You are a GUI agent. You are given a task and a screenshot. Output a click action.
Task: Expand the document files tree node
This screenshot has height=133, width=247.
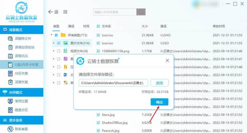pyautogui.click(x=54, y=75)
